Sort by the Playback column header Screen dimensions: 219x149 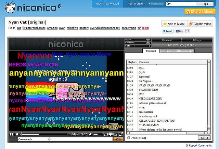pyautogui.click(x=132, y=62)
